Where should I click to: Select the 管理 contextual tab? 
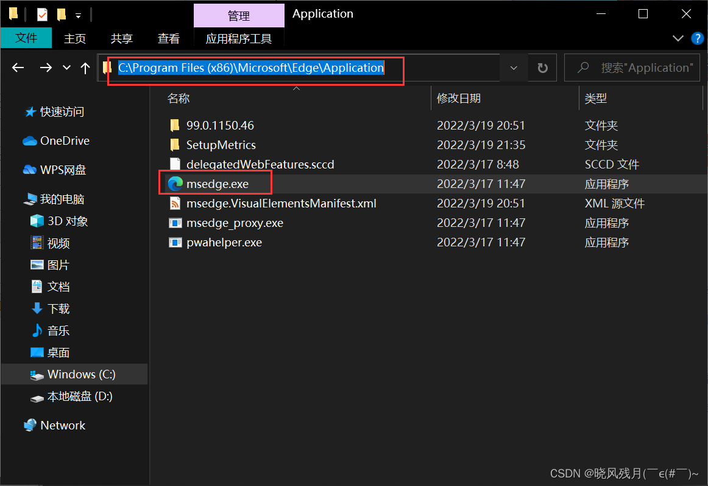(239, 16)
